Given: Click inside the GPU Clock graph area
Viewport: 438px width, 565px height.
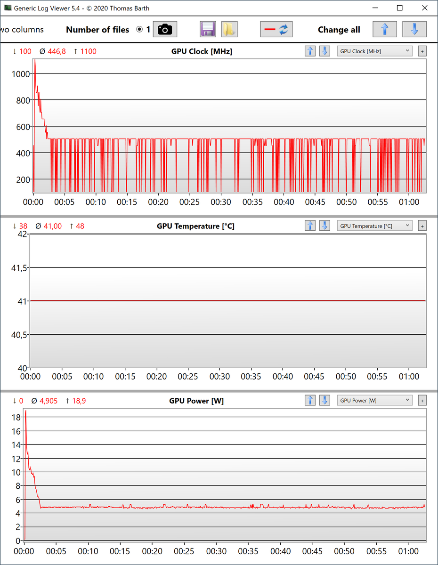Looking at the screenshot, I should 229,126.
